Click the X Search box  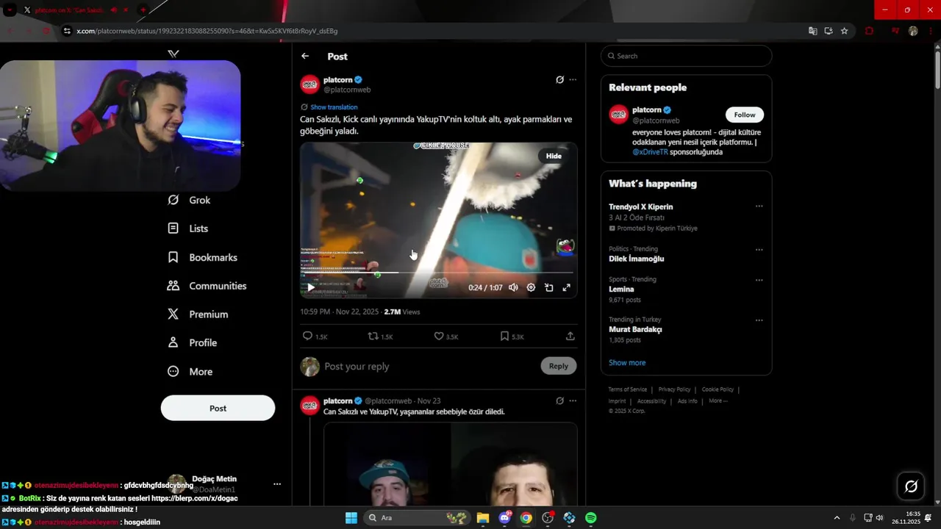point(686,56)
